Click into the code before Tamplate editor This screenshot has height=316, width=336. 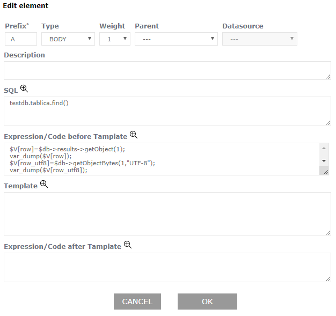(x=161, y=159)
